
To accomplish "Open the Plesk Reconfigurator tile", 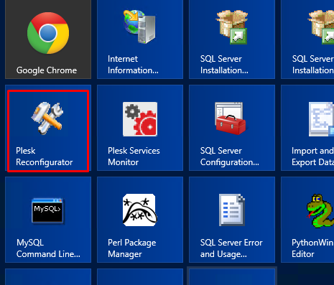I will (48, 128).
